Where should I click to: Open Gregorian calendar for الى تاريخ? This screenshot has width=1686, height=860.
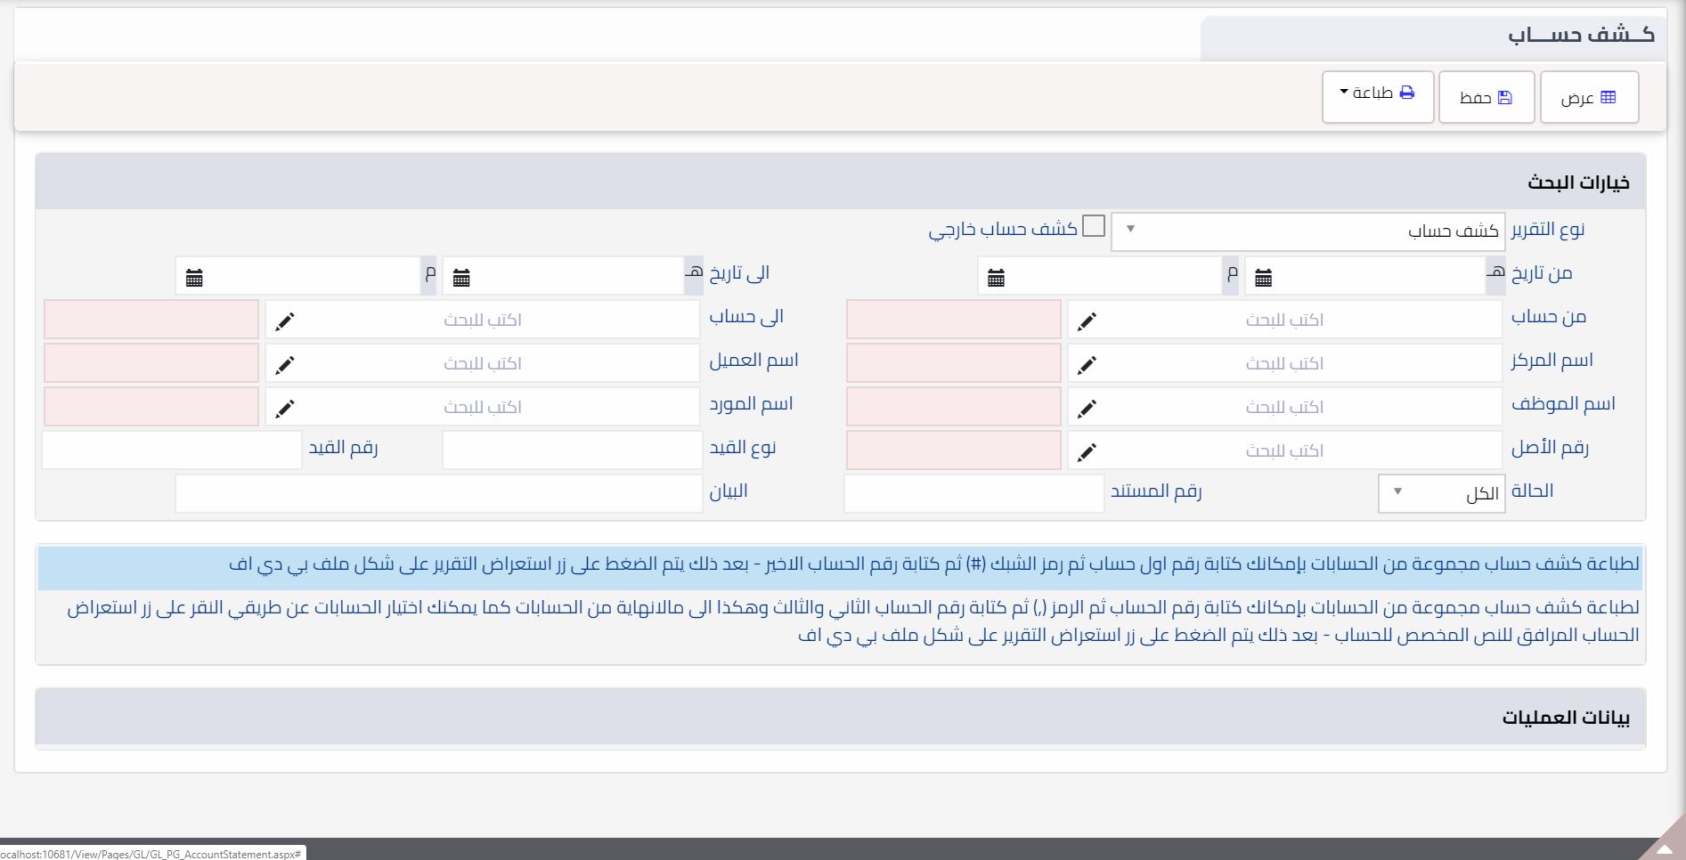pyautogui.click(x=194, y=278)
